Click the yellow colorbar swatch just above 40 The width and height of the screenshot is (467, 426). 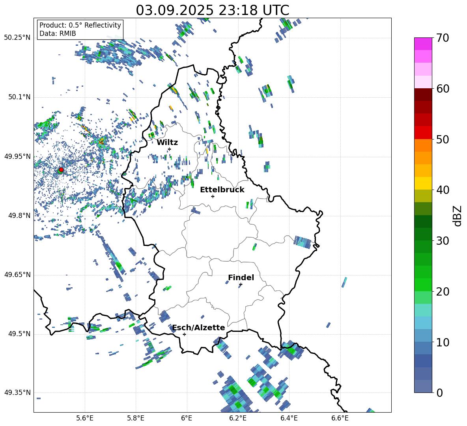(x=423, y=183)
